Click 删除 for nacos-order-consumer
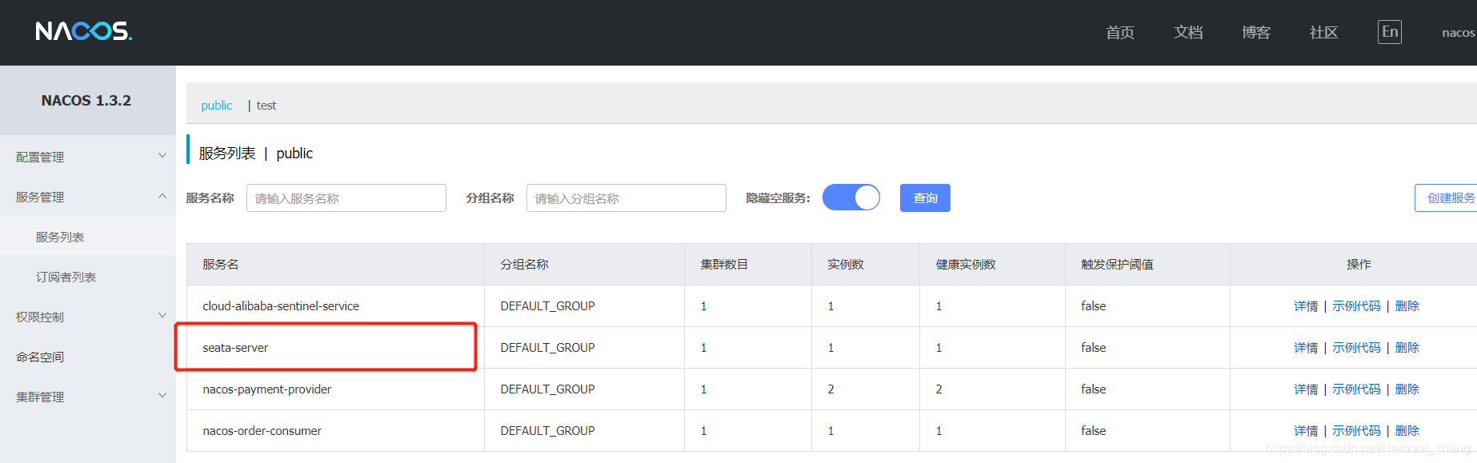 (x=1407, y=431)
